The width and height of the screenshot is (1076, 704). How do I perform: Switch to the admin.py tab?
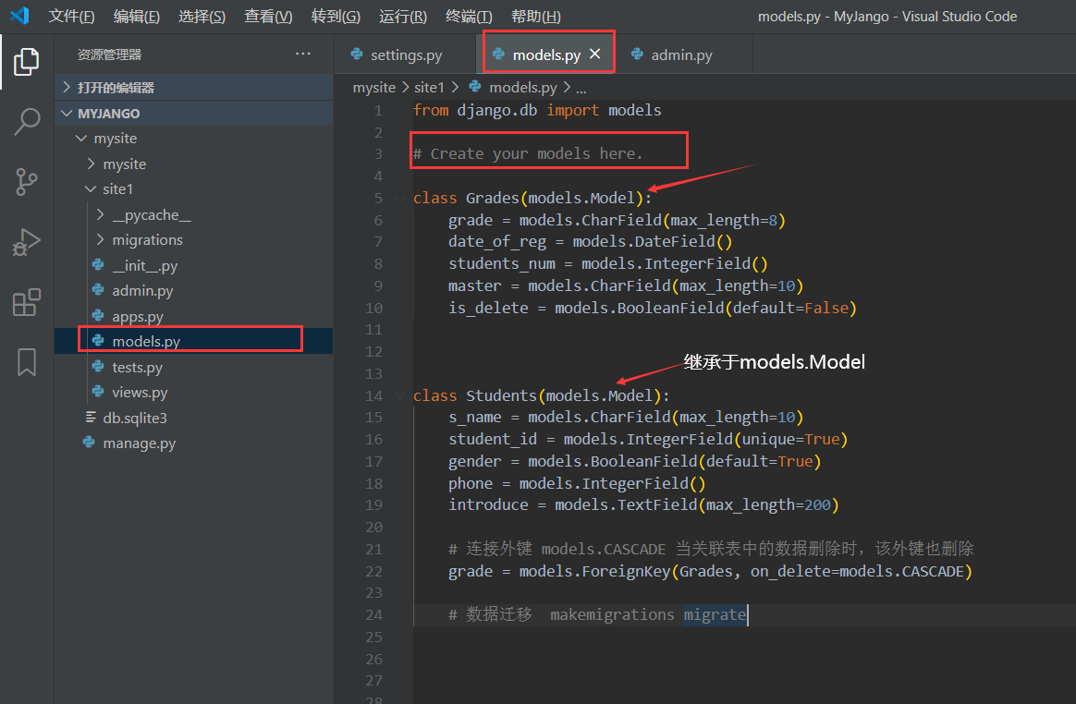click(681, 55)
